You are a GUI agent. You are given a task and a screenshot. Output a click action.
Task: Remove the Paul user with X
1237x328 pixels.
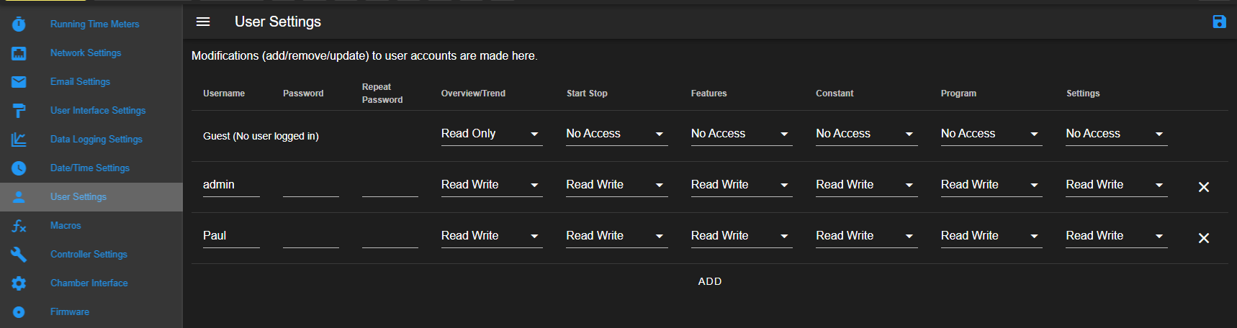point(1203,238)
